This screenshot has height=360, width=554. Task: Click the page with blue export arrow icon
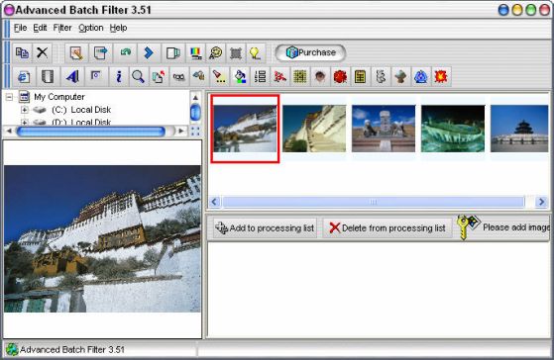pyautogui.click(x=100, y=53)
